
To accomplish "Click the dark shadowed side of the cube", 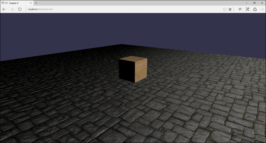I will (x=127, y=71).
